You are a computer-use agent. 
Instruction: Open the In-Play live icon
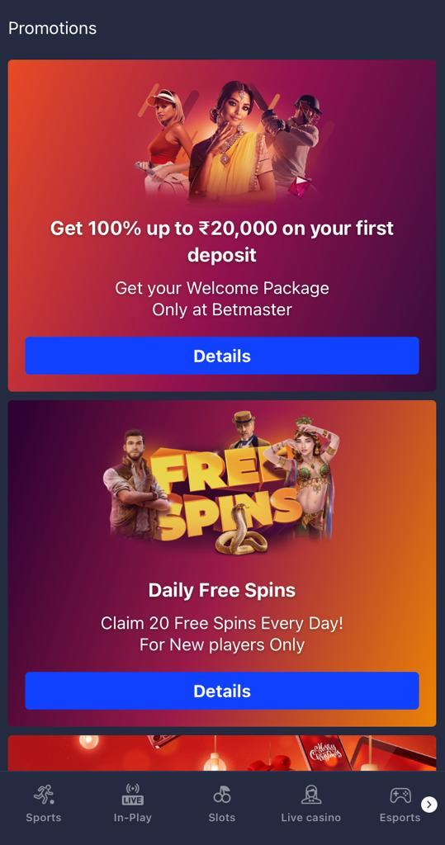tap(133, 795)
